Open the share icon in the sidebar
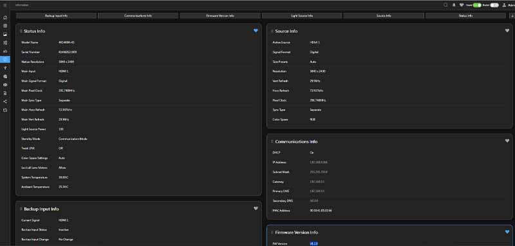The width and height of the screenshot is (515, 246). (x=5, y=101)
